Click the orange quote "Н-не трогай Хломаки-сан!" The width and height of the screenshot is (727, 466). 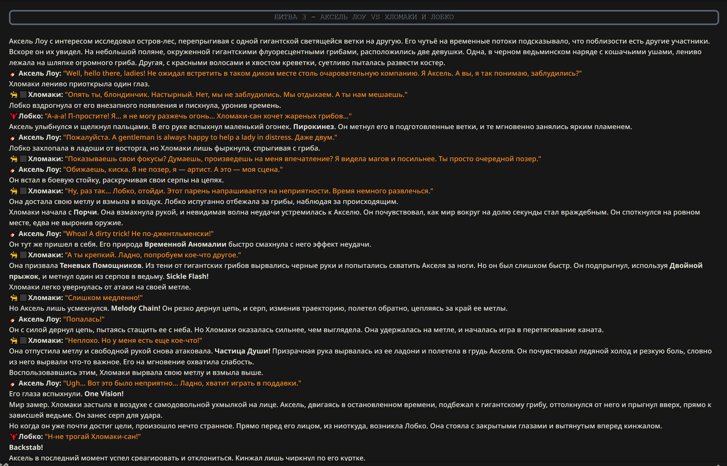tap(93, 437)
